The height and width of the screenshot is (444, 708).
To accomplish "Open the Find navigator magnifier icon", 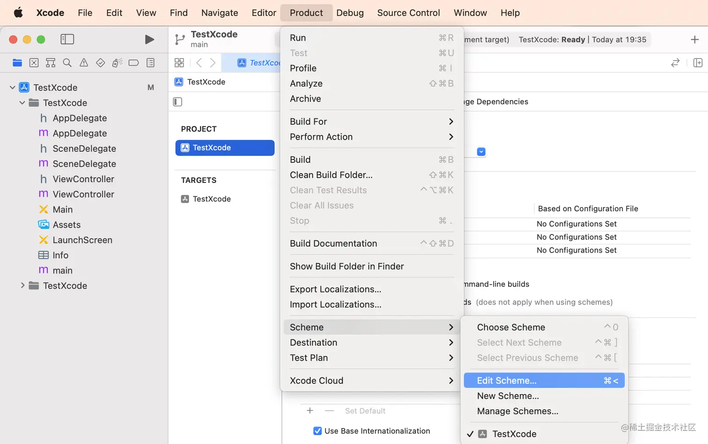I will click(x=67, y=63).
